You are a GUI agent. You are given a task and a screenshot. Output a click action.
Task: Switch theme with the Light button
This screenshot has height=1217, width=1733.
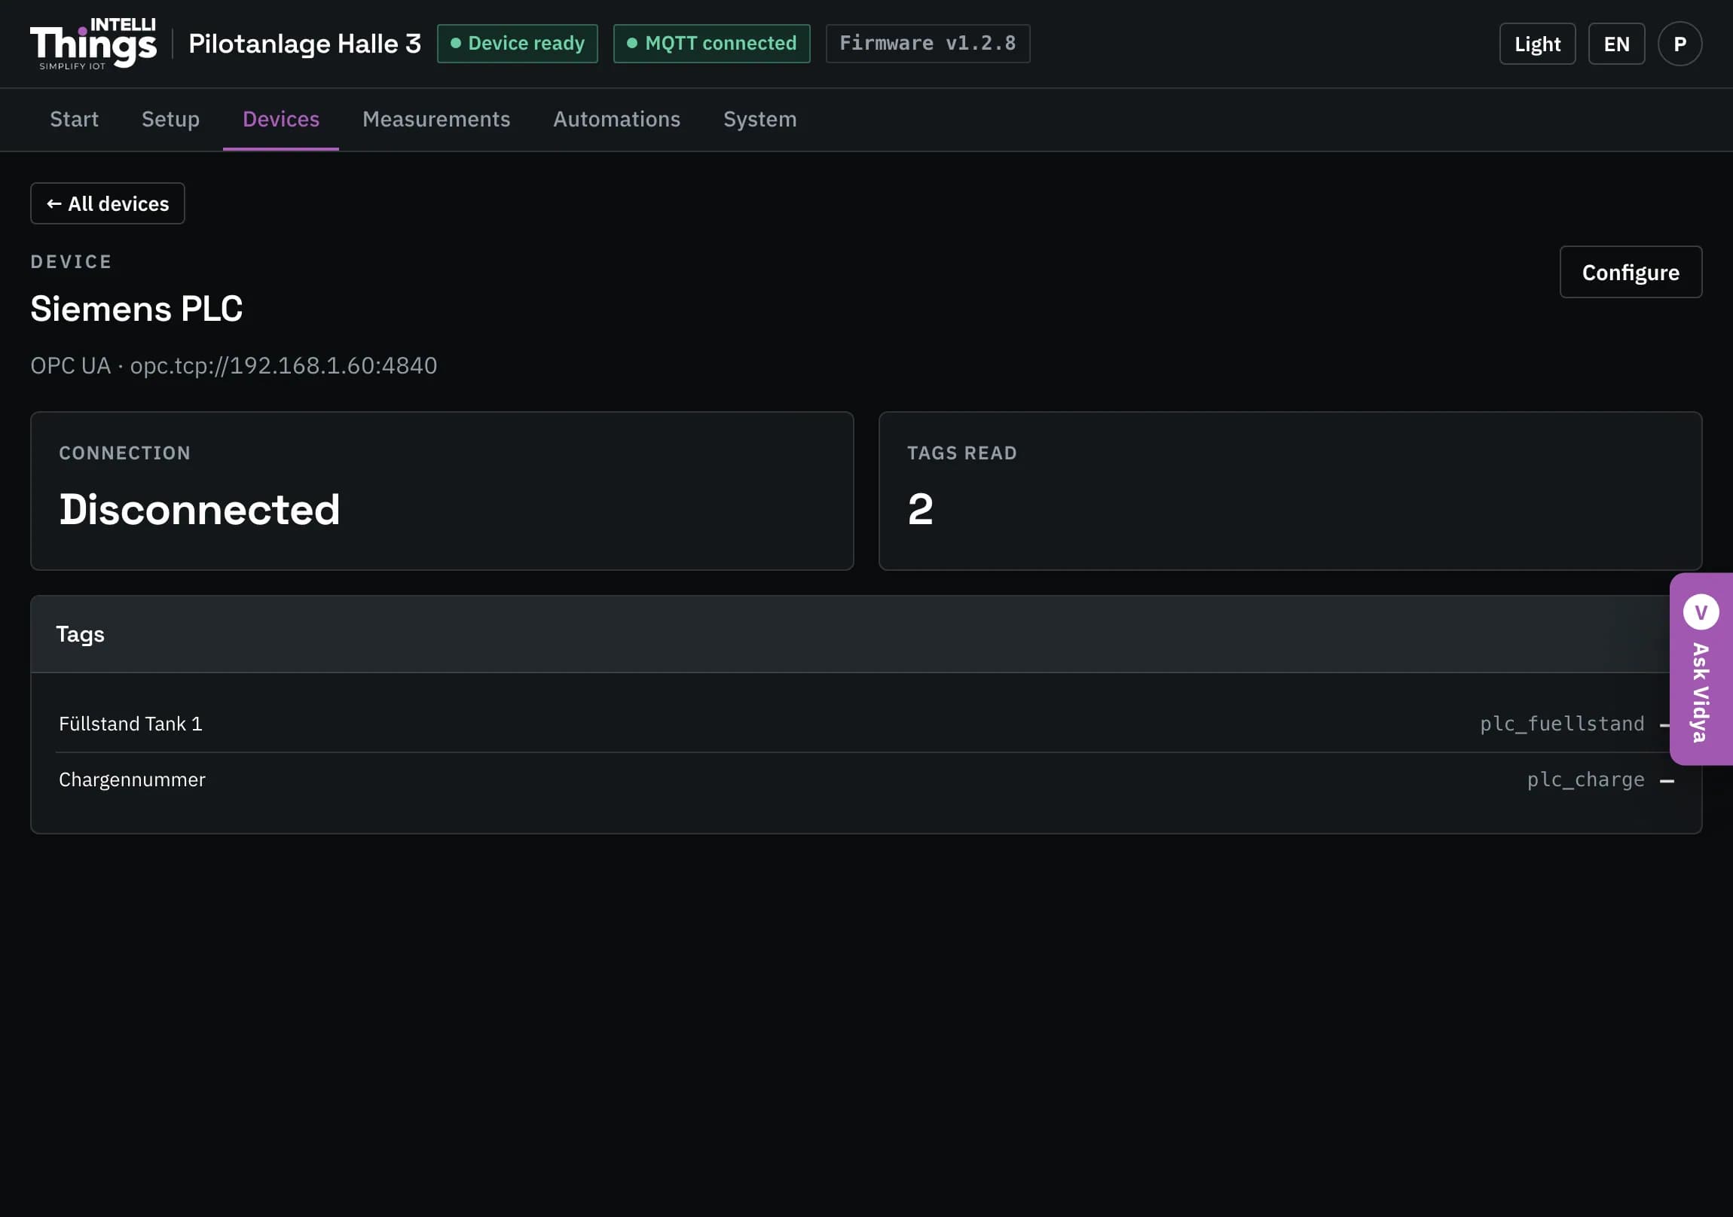[1537, 44]
